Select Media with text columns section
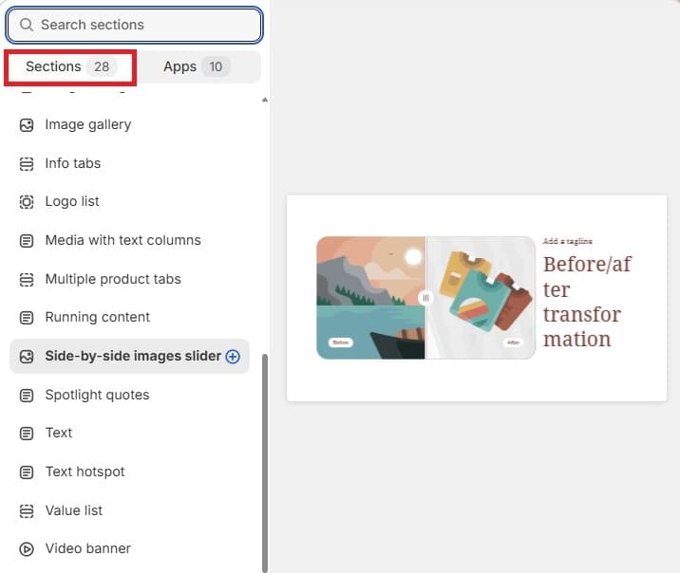680x573 pixels. coord(123,240)
